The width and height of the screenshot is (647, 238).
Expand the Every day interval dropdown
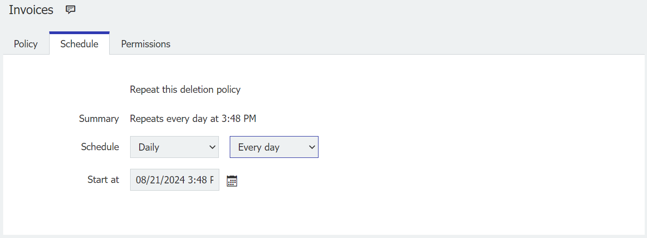(274, 147)
